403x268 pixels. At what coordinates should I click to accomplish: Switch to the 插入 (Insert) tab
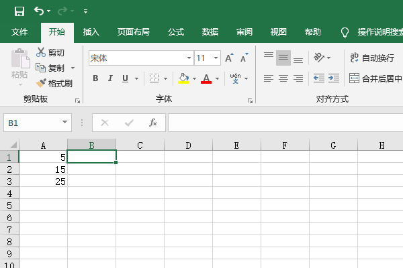[91, 32]
